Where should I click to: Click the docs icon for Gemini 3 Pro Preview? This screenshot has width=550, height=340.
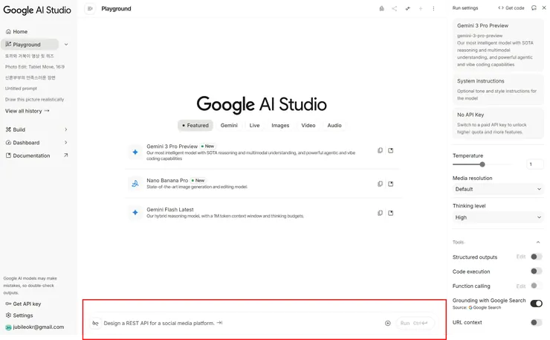coord(390,150)
